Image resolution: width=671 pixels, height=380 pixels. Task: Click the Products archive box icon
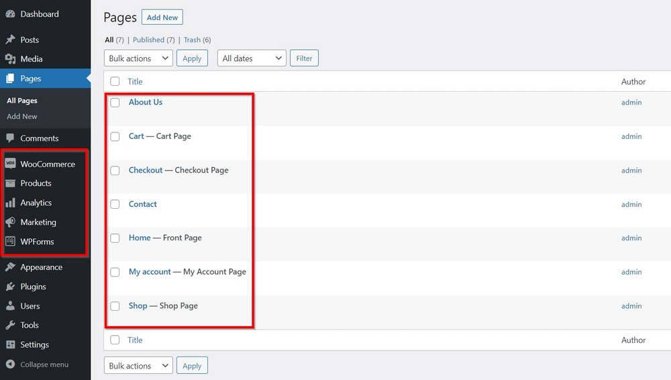click(10, 183)
